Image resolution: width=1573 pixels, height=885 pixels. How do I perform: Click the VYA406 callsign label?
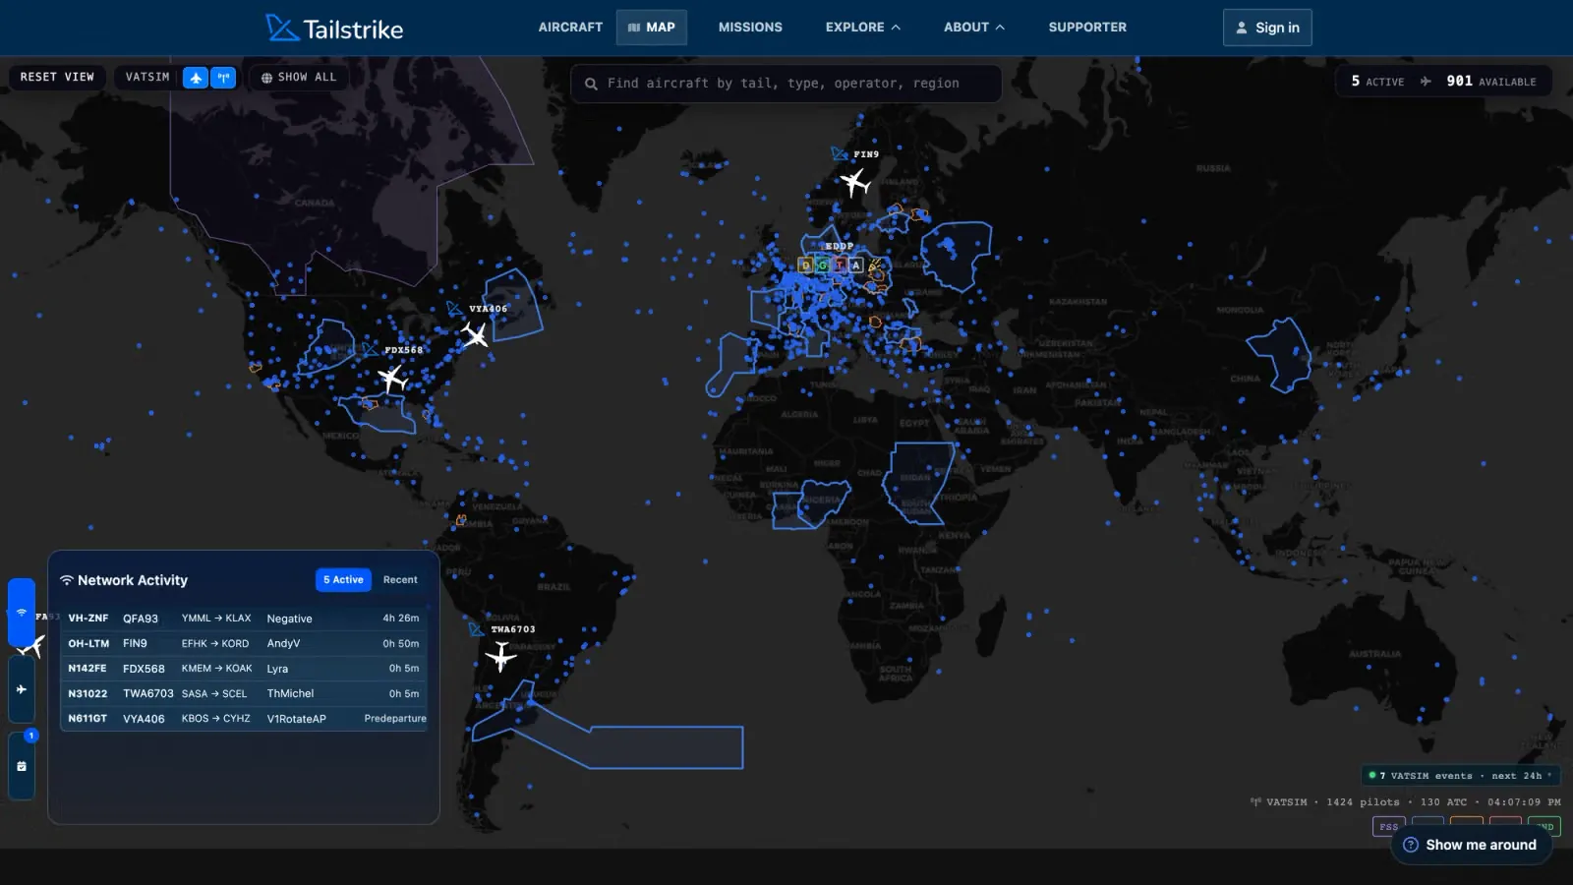point(488,309)
